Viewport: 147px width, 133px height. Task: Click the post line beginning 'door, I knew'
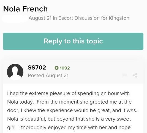click(72, 110)
